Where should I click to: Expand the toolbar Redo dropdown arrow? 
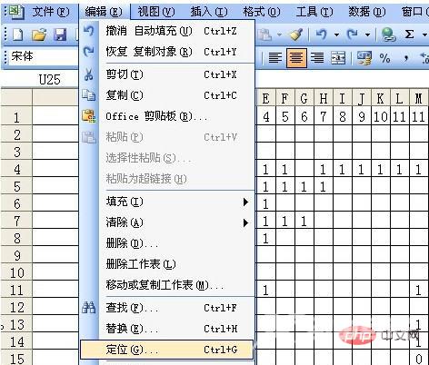tap(367, 35)
